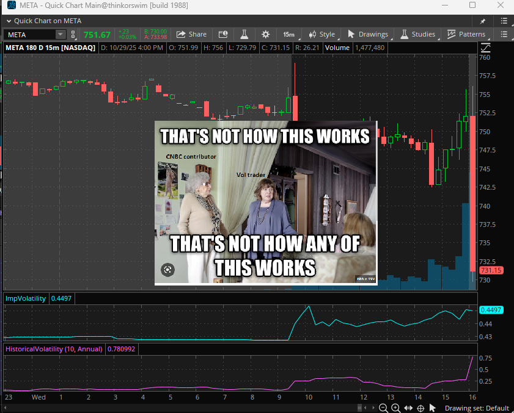Click the scroll right arrow on time axis

[373, 408]
